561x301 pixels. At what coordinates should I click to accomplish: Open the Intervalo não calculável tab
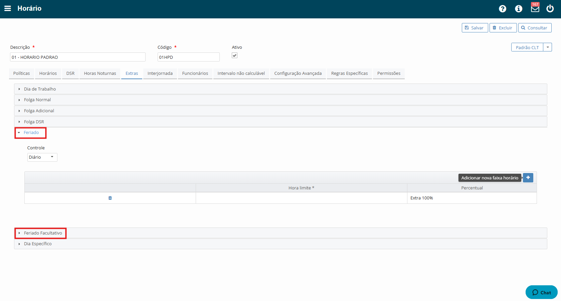(x=241, y=73)
